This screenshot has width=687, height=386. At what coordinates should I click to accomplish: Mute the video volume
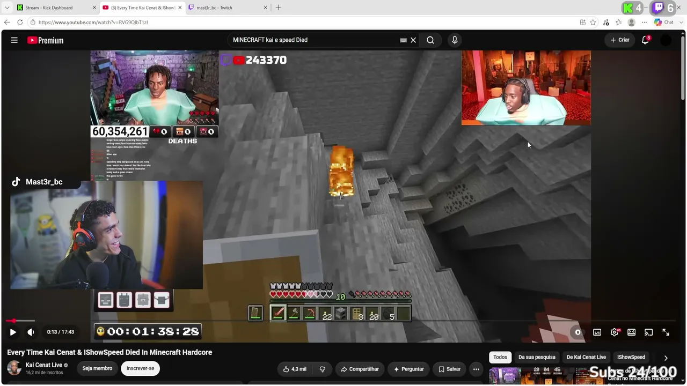(x=31, y=332)
